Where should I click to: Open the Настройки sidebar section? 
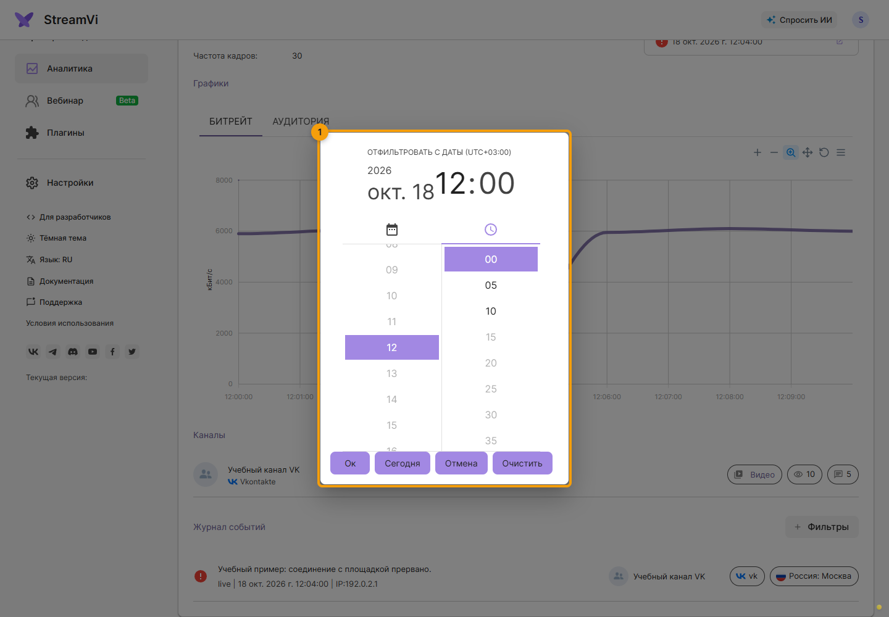81,183
